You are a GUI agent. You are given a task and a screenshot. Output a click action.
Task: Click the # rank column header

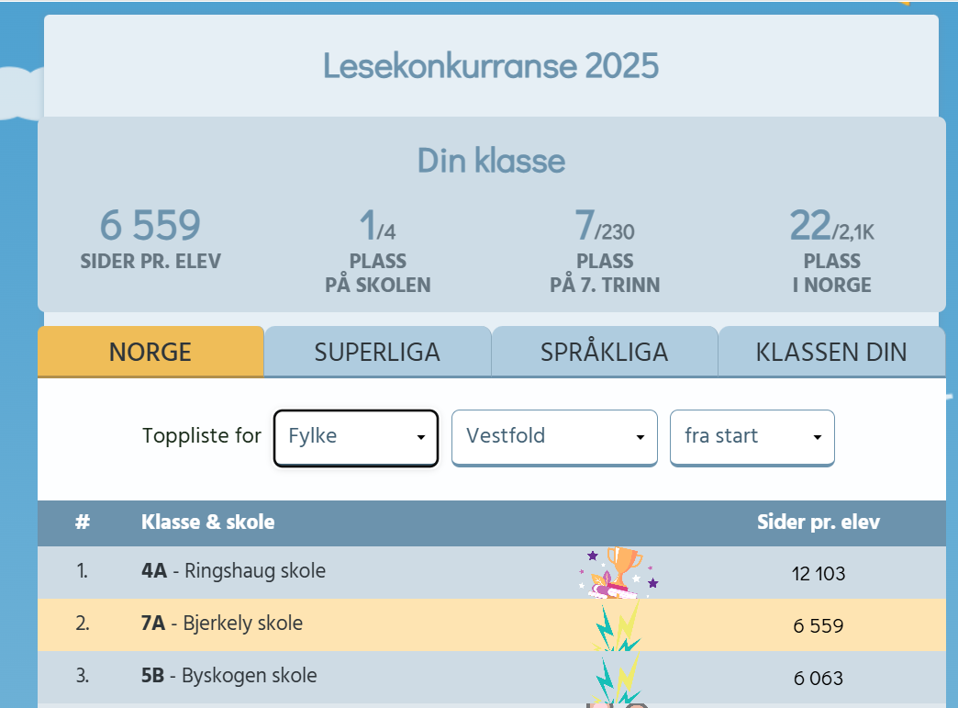[x=83, y=522]
